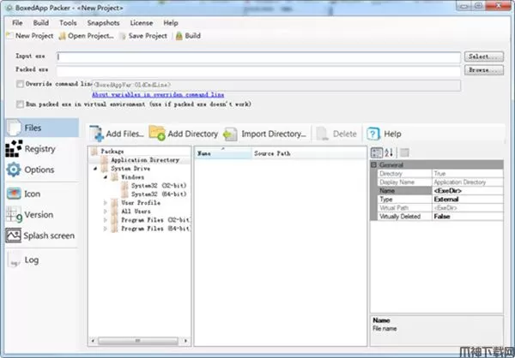Click the Import Directory icon
The height and width of the screenshot is (358, 515).
pyautogui.click(x=230, y=134)
